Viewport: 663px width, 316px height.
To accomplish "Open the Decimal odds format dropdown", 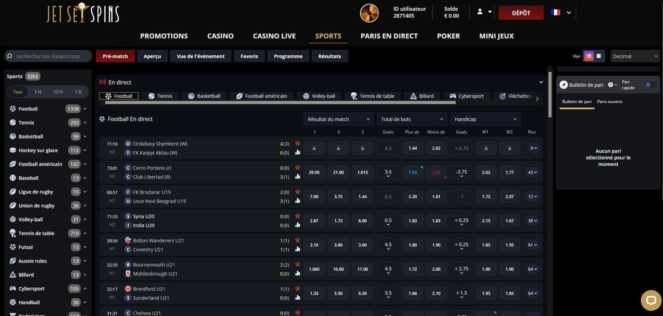I will click(635, 56).
